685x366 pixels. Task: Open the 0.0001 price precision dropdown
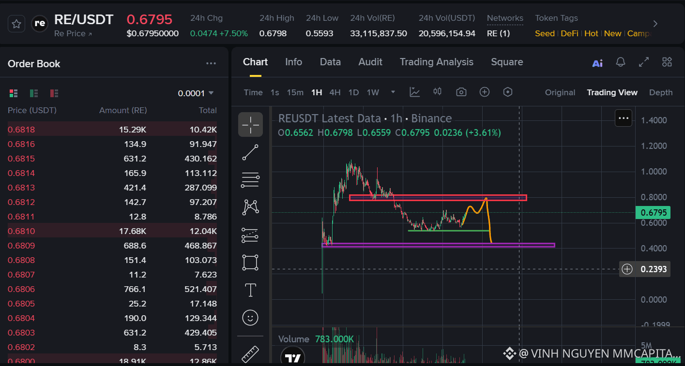196,93
